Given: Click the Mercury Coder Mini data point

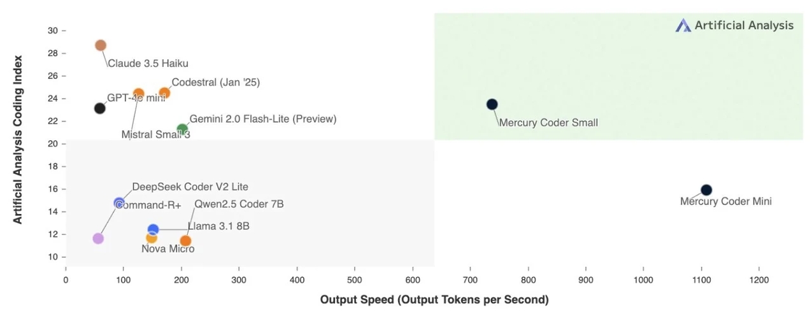Looking at the screenshot, I should tap(706, 190).
